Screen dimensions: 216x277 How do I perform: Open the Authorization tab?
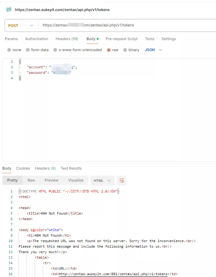click(x=37, y=39)
